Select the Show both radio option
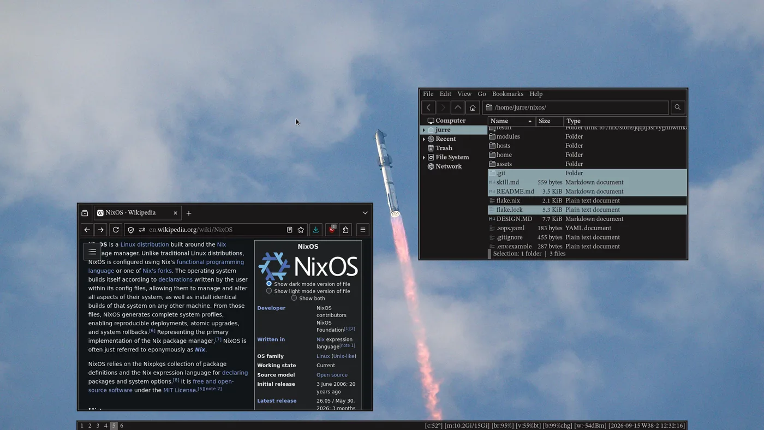 (294, 298)
